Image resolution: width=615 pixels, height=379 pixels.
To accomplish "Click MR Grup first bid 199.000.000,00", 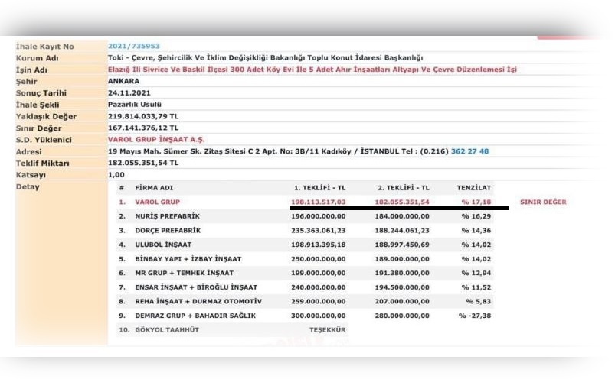I will [x=318, y=273].
